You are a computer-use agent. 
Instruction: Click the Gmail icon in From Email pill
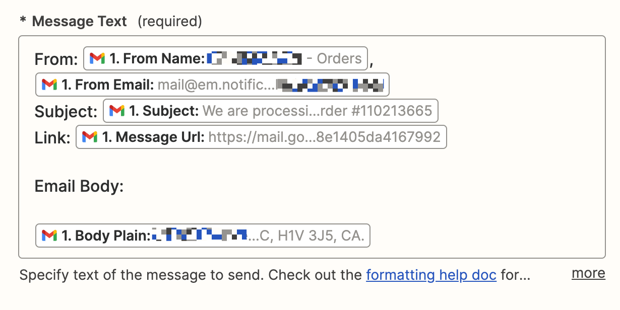point(49,85)
